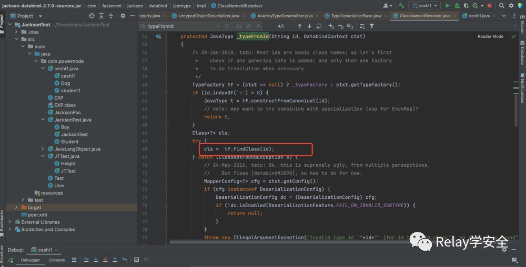Build project with the hammer icon
Viewport: 526px width, 267px height.
[401, 5]
